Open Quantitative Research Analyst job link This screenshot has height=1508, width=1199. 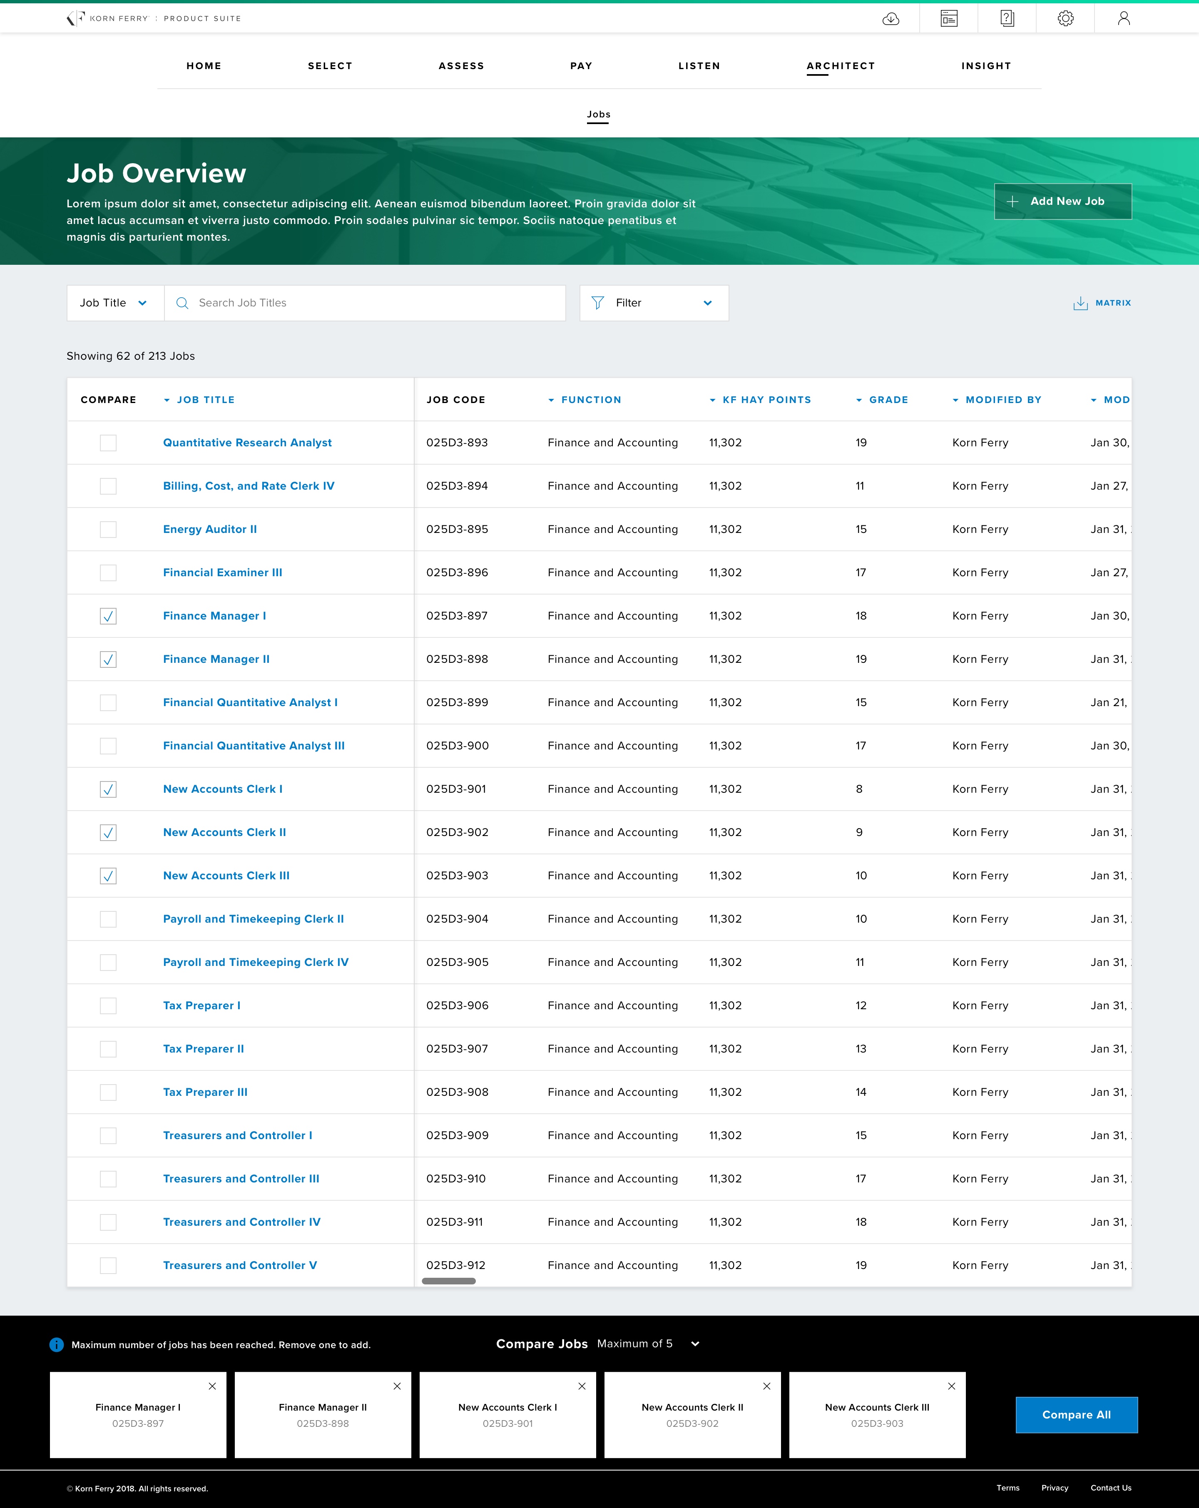point(247,443)
